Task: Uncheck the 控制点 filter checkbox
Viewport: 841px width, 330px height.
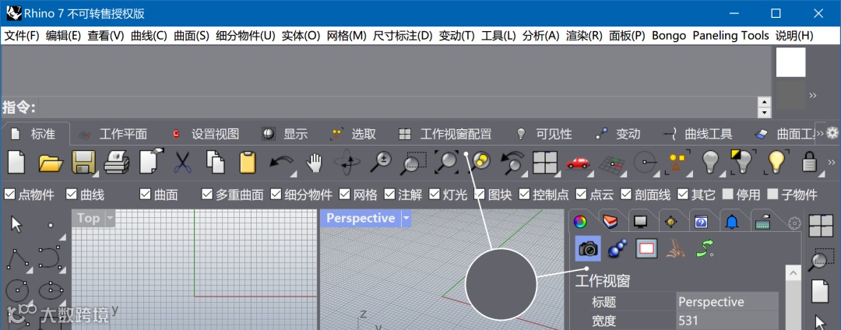Action: [x=524, y=194]
